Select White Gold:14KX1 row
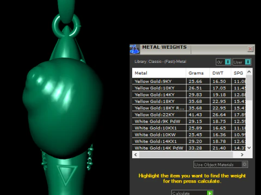 coord(189,141)
